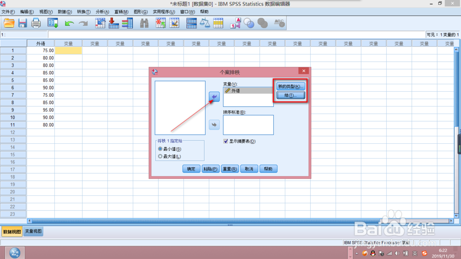Click the SPSS taskbar application icon
The width and height of the screenshot is (461, 259).
pyautogui.click(x=15, y=253)
